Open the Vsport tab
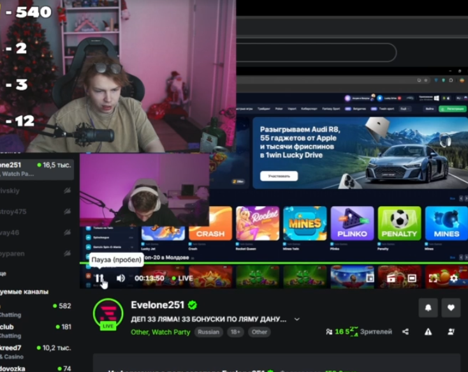 click(x=292, y=108)
